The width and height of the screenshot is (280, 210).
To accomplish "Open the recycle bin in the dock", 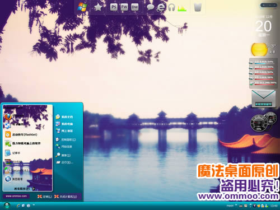I will [x=198, y=7].
